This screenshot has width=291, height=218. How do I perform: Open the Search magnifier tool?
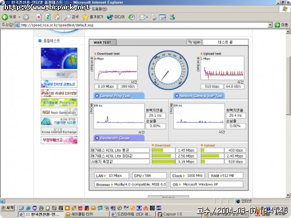point(67,17)
